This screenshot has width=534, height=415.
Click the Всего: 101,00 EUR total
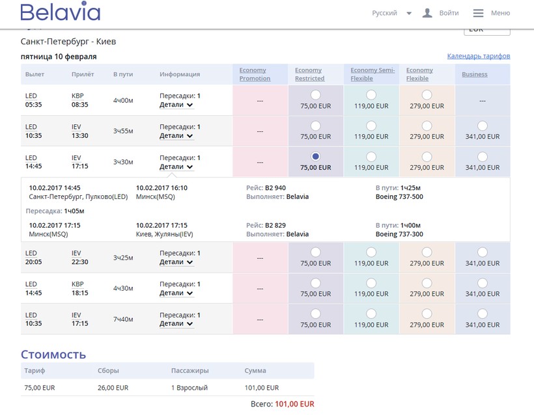click(x=283, y=404)
